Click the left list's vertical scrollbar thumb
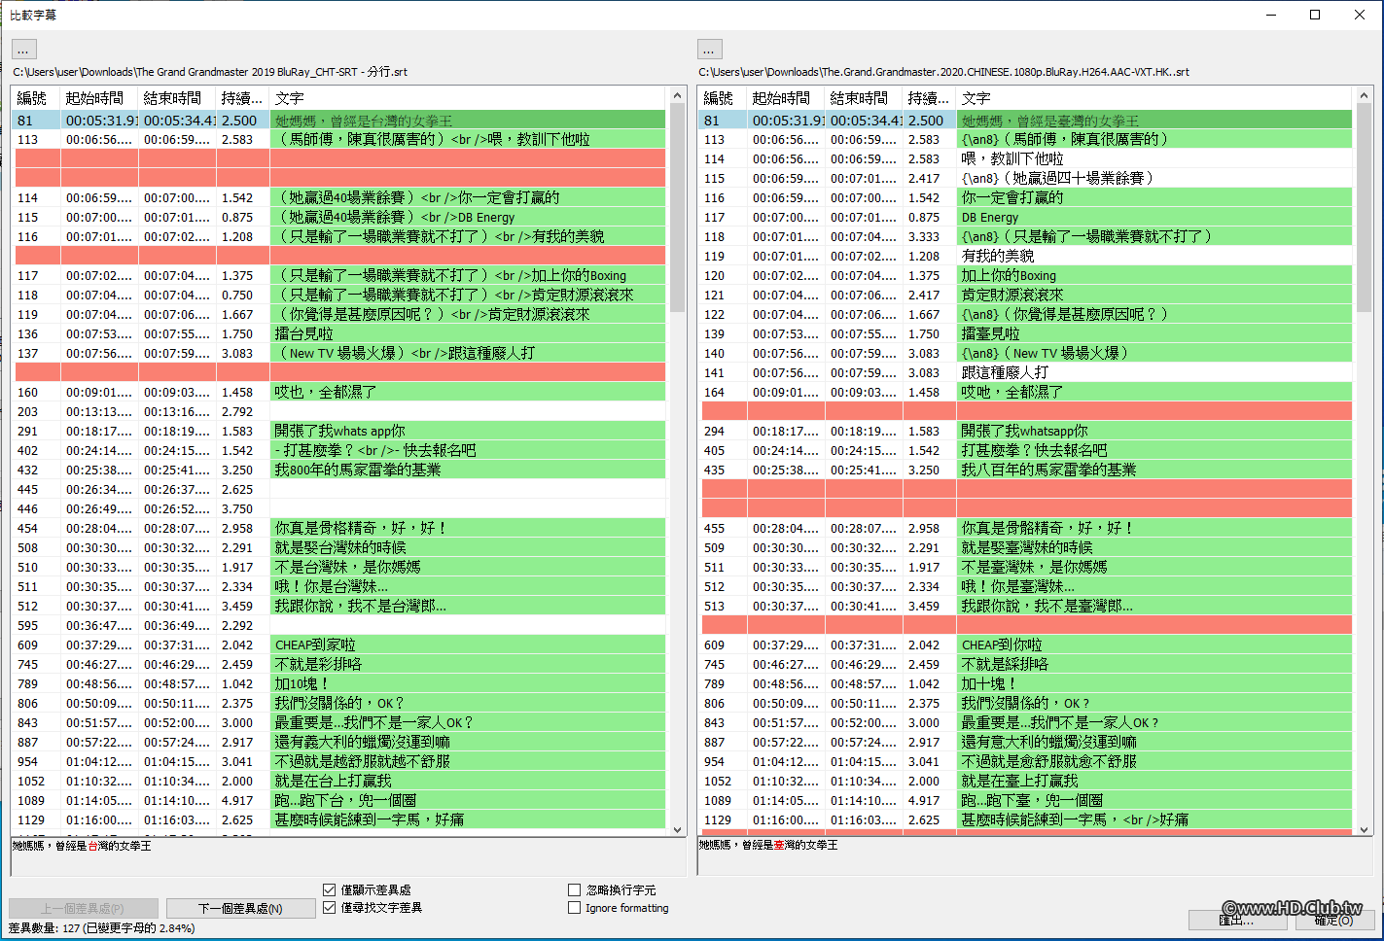The height and width of the screenshot is (941, 1384). pos(678,209)
